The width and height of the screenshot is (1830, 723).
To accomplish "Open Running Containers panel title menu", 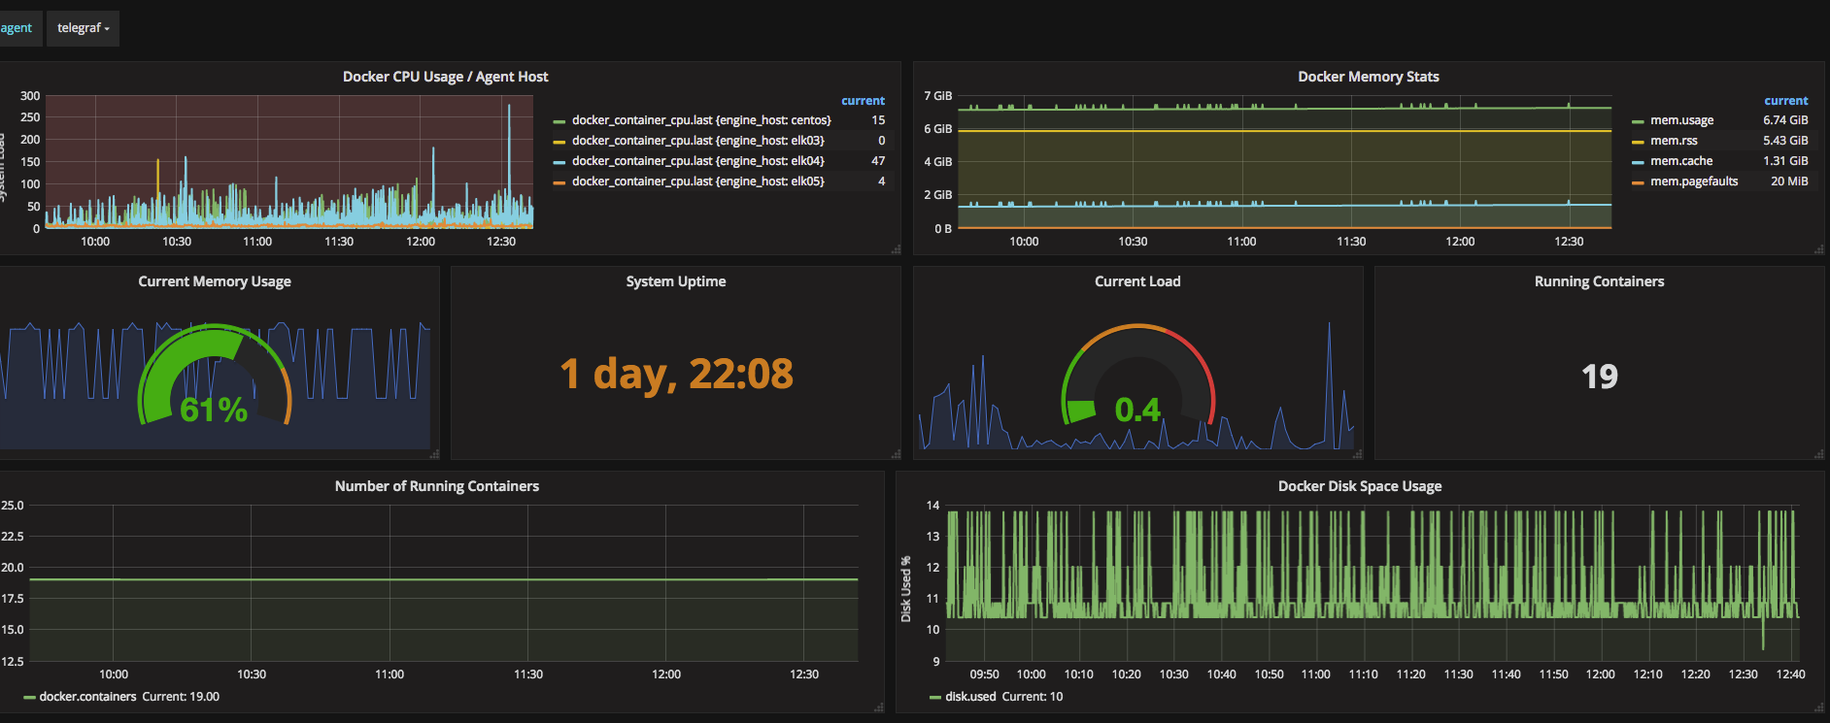I will [1599, 281].
